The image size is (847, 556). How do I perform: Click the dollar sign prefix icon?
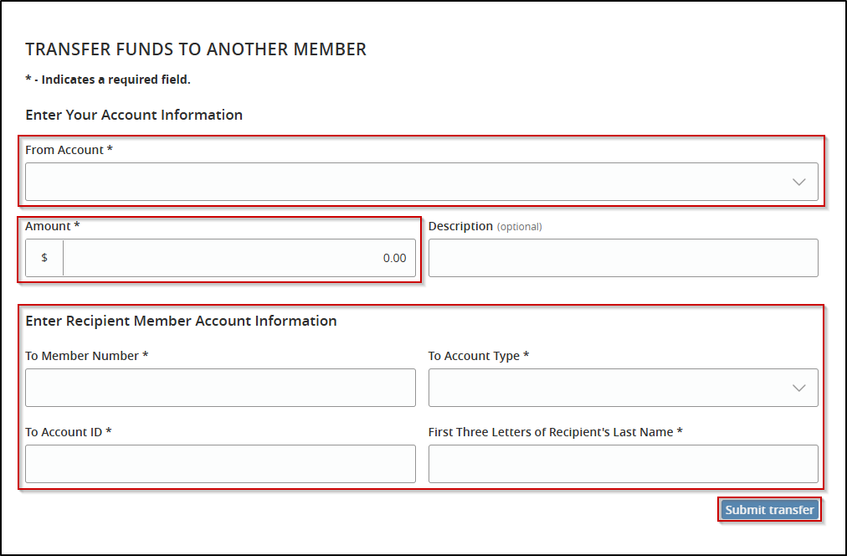[44, 258]
